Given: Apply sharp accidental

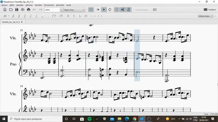Looking at the screenshot, I should pos(68,16).
